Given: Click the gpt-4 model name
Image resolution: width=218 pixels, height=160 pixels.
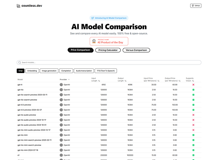Looking at the screenshot, I should (20, 85).
